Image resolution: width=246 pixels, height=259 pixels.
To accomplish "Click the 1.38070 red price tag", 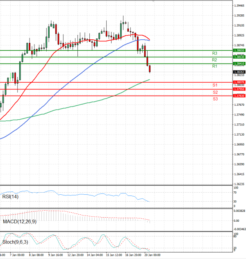I will click(239, 82).
